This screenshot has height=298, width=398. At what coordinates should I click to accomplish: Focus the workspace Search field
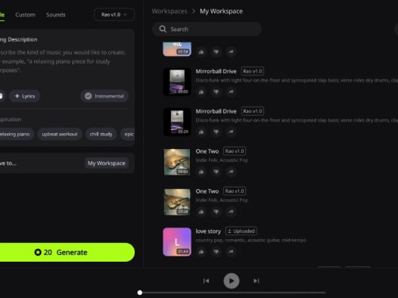[207, 29]
